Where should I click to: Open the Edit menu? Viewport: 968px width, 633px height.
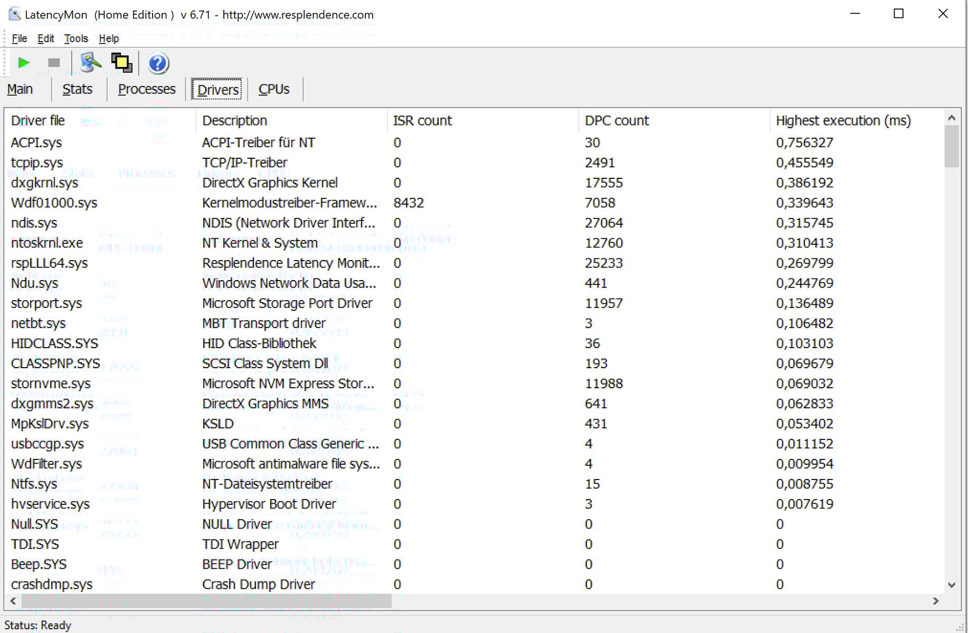point(45,39)
